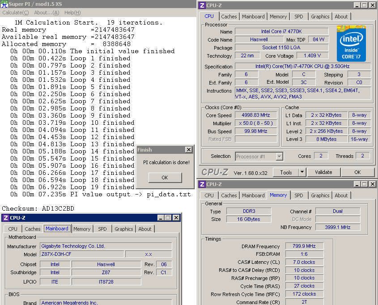378x305 pixels.
Task: Click the Command Rate value 2T
Action: (x=304, y=302)
